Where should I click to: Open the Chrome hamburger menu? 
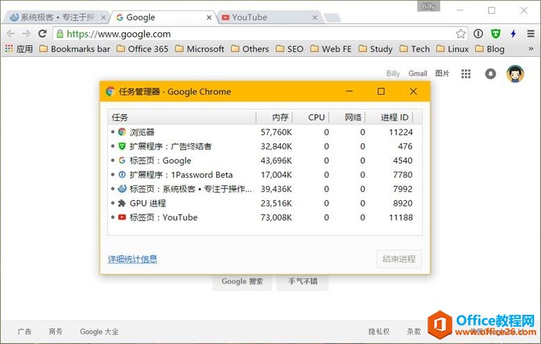click(531, 33)
